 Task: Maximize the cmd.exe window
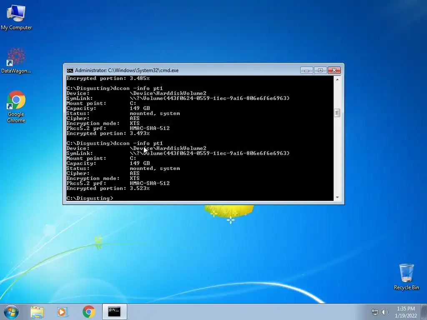pyautogui.click(x=320, y=70)
